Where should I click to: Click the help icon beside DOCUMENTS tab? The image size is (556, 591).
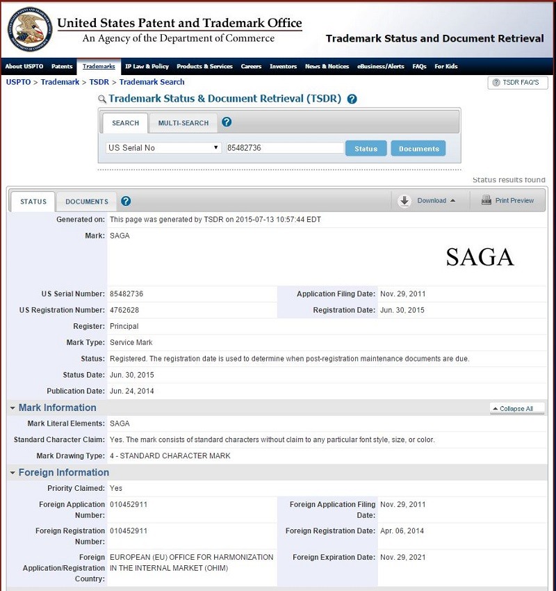pos(126,201)
